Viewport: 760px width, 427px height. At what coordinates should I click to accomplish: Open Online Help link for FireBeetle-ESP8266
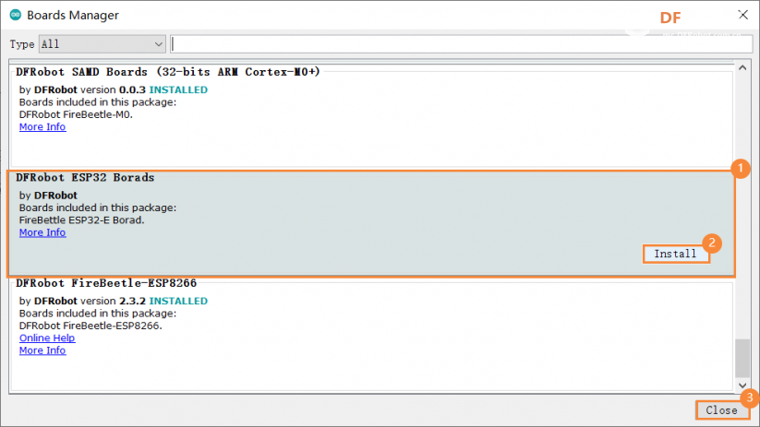point(47,338)
